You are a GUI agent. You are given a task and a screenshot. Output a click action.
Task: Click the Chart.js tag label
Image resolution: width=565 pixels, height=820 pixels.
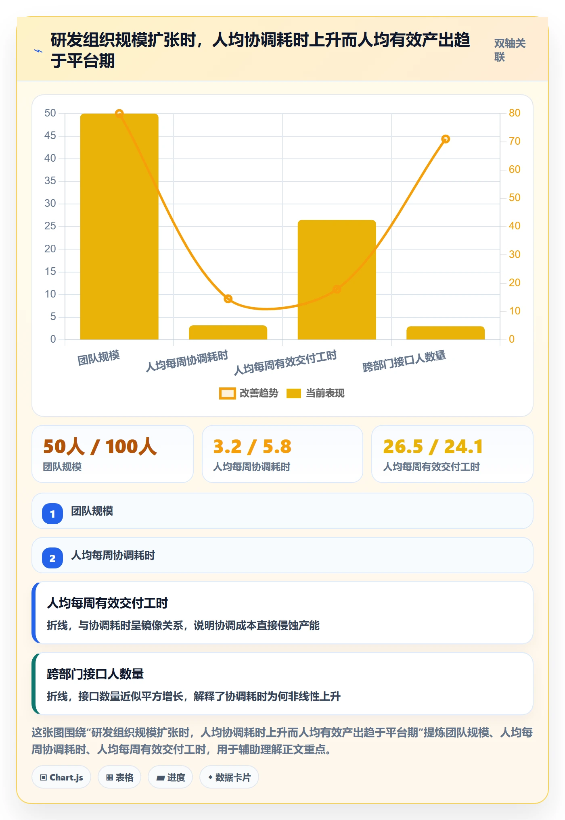66,778
